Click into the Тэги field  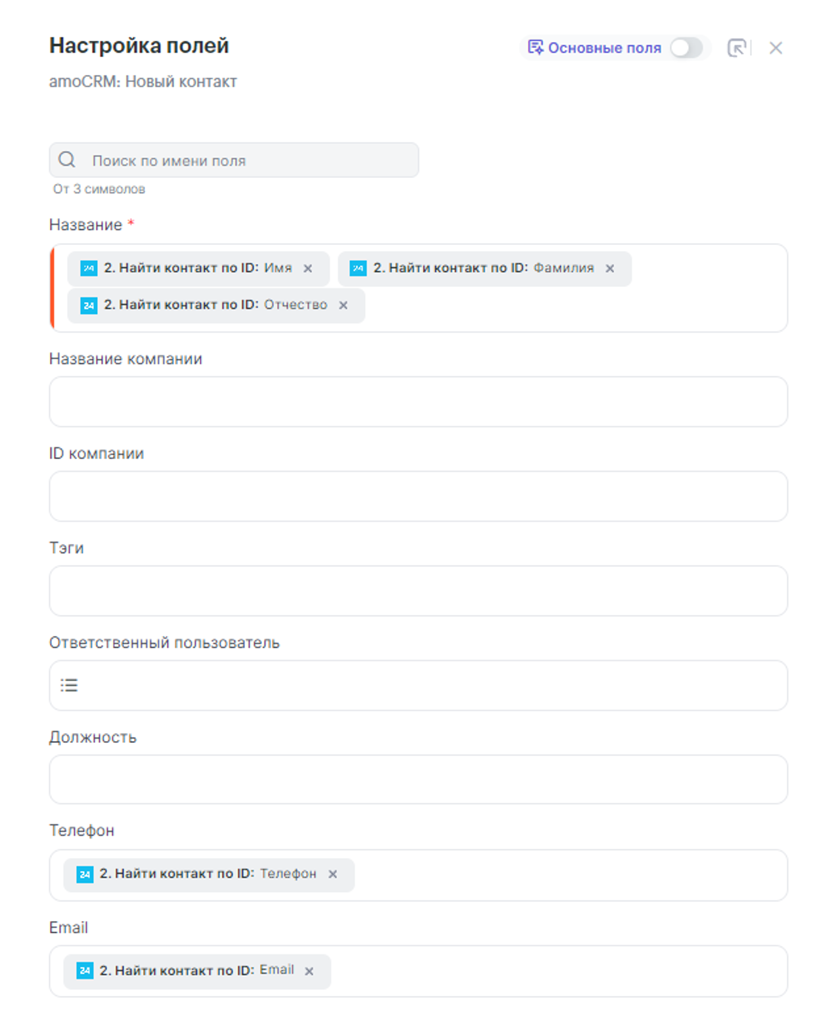pyautogui.click(x=418, y=591)
